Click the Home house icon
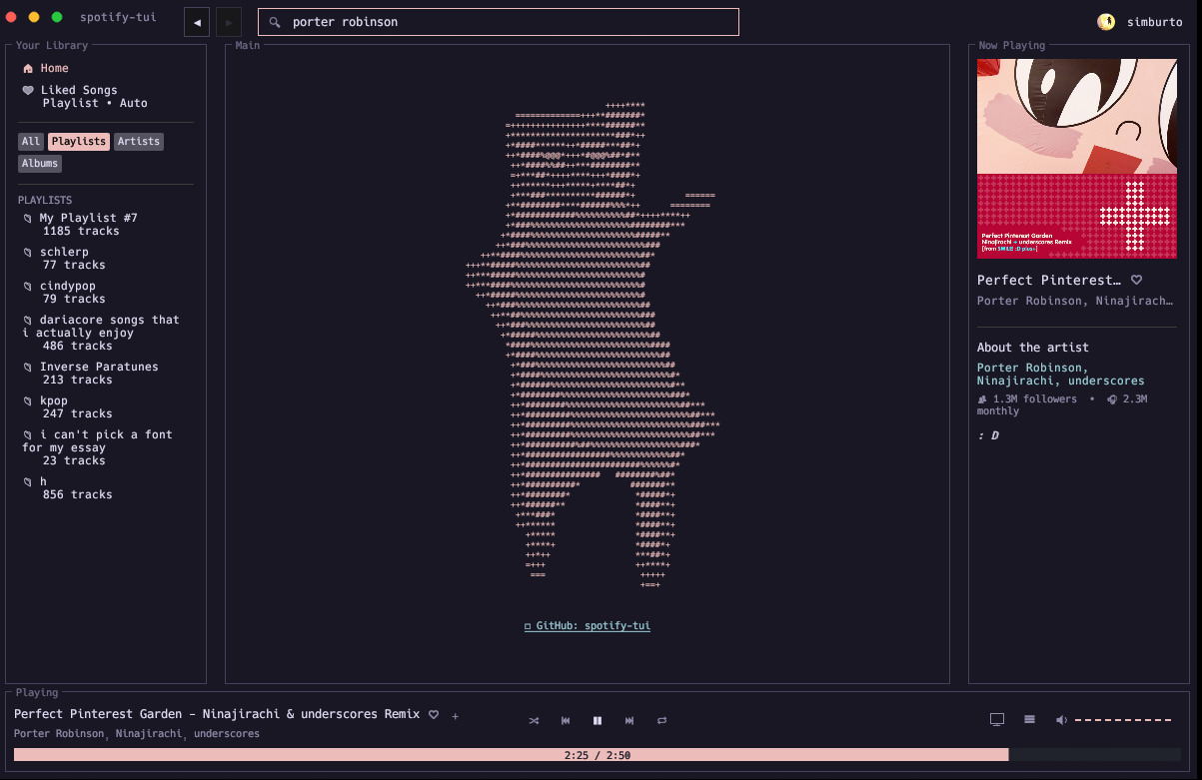The width and height of the screenshot is (1202, 780). 28,69
